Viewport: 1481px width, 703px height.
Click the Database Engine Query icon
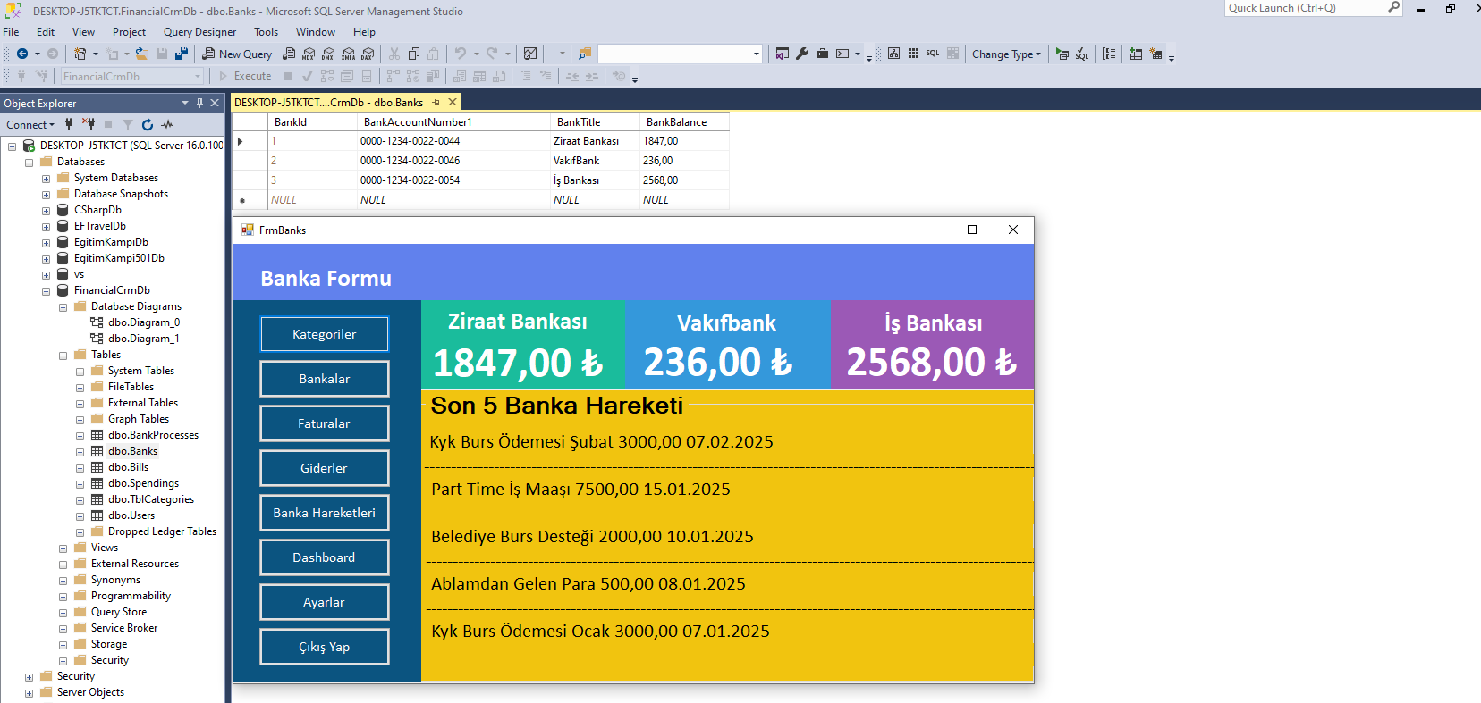click(289, 54)
